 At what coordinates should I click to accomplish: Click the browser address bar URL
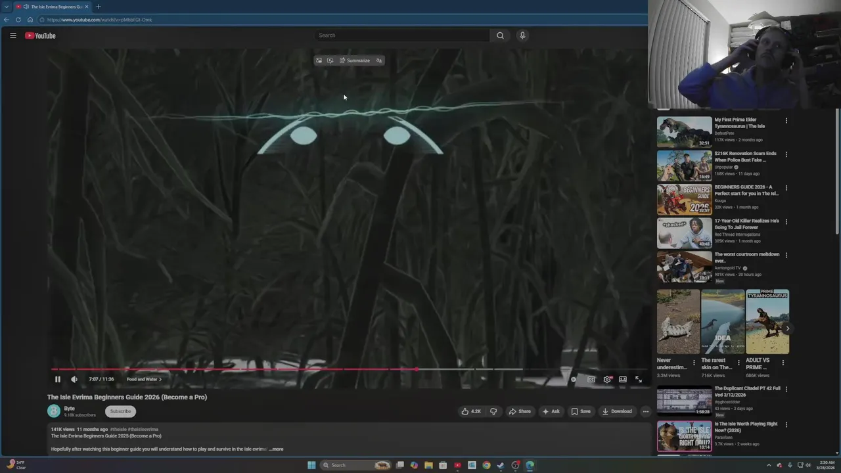(99, 20)
